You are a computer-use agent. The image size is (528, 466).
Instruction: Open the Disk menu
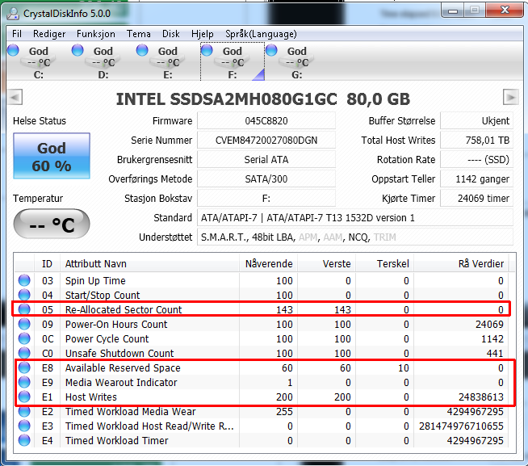coord(170,34)
